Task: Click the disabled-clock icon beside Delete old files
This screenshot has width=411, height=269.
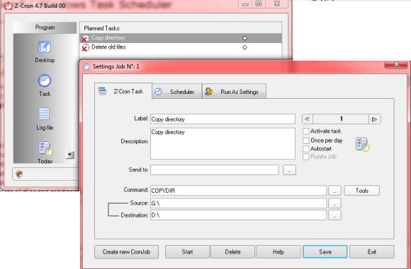Action: 86,47
